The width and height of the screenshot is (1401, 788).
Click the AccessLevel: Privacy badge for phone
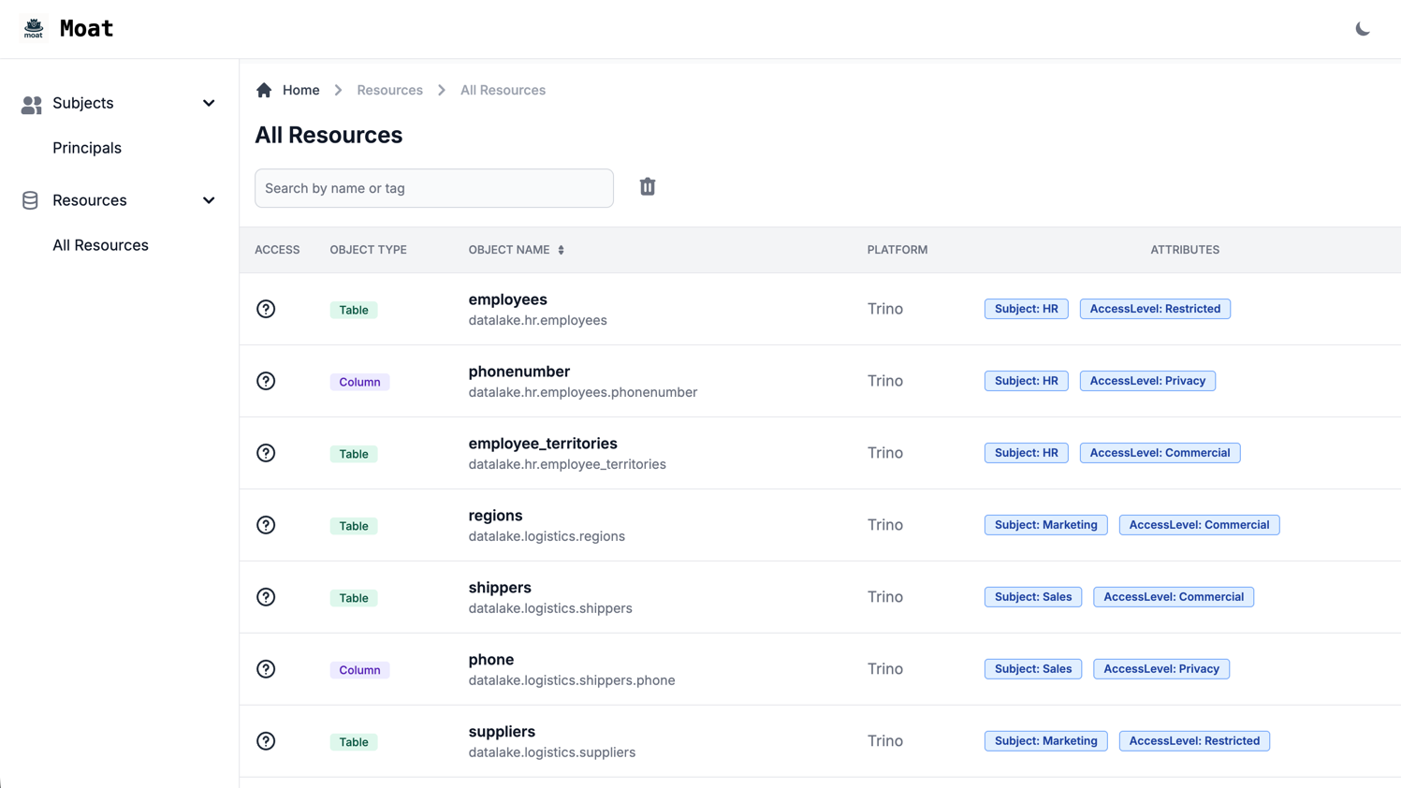[x=1160, y=668]
